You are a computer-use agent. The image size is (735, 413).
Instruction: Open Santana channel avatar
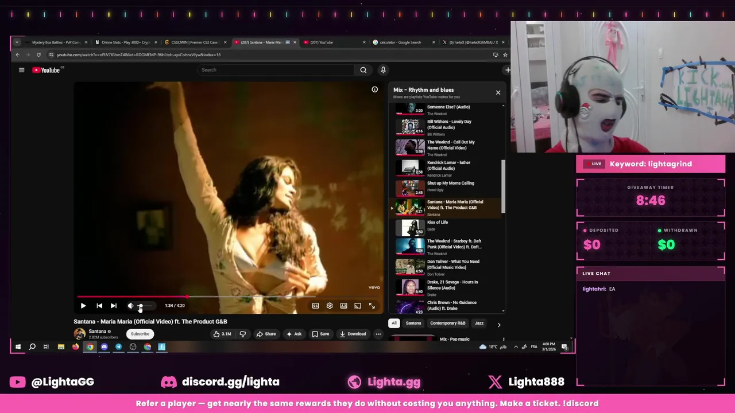(x=80, y=334)
